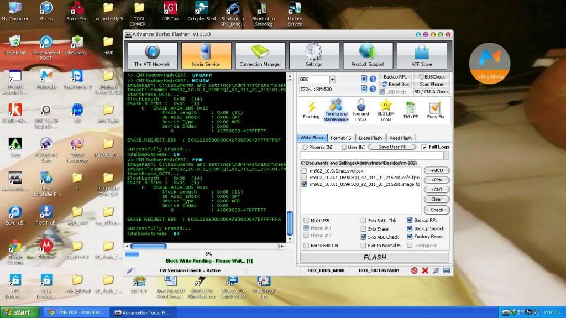Viewport: 566px width, 318px height.
Task: Open Kingo Android ROOT desktop icon
Action: pos(46,48)
